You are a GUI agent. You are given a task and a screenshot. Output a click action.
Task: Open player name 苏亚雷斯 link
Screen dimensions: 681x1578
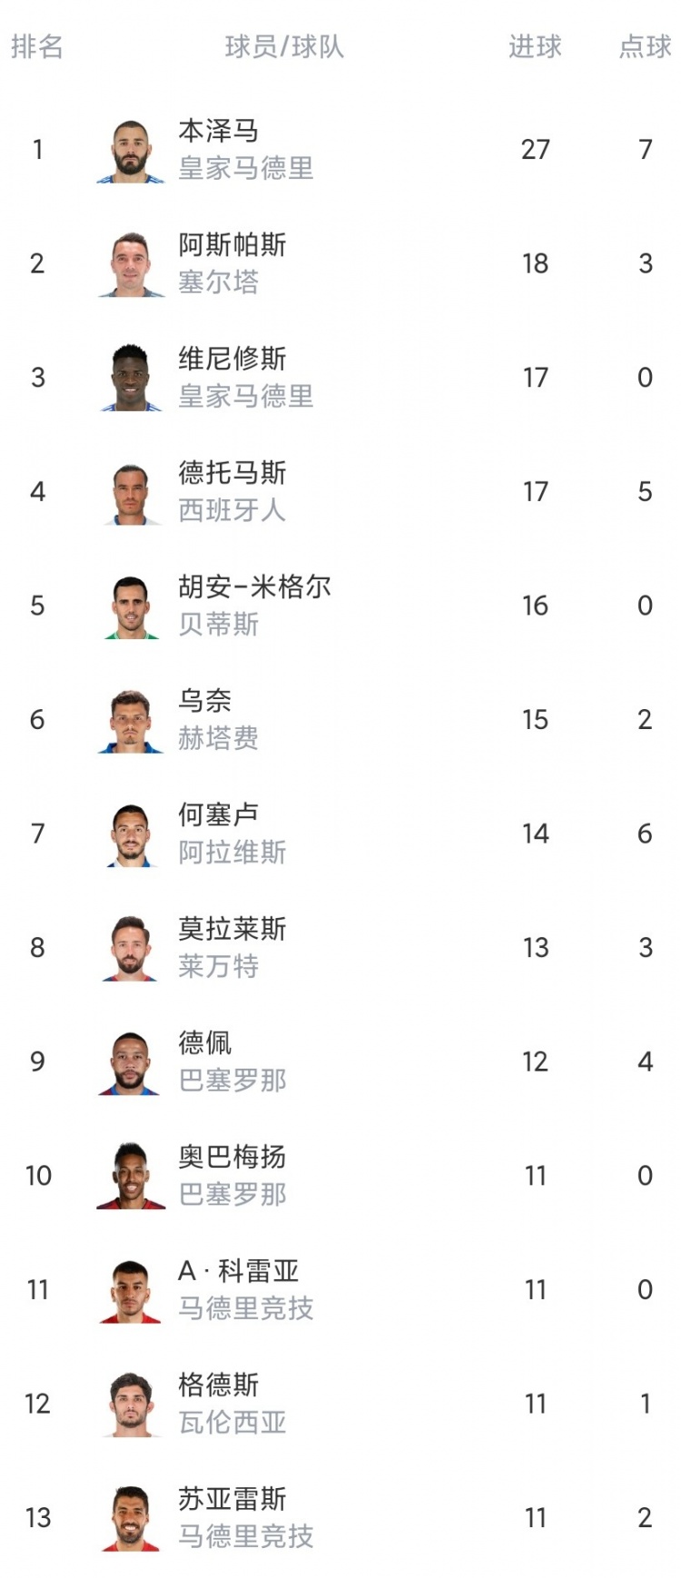click(x=232, y=1498)
